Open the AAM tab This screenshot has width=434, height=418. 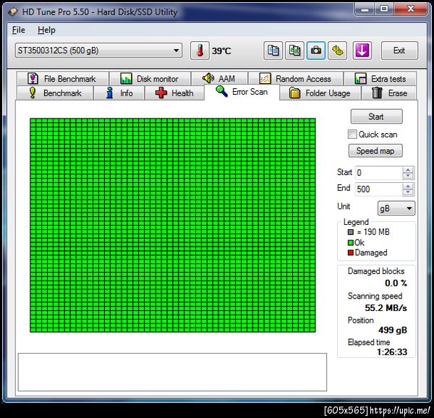pyautogui.click(x=219, y=79)
